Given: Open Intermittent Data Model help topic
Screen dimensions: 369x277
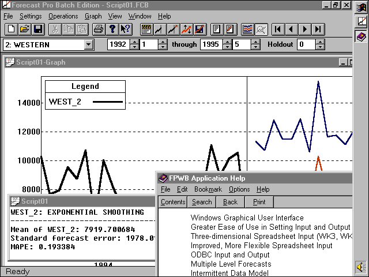Looking at the screenshot, I should [x=229, y=273].
